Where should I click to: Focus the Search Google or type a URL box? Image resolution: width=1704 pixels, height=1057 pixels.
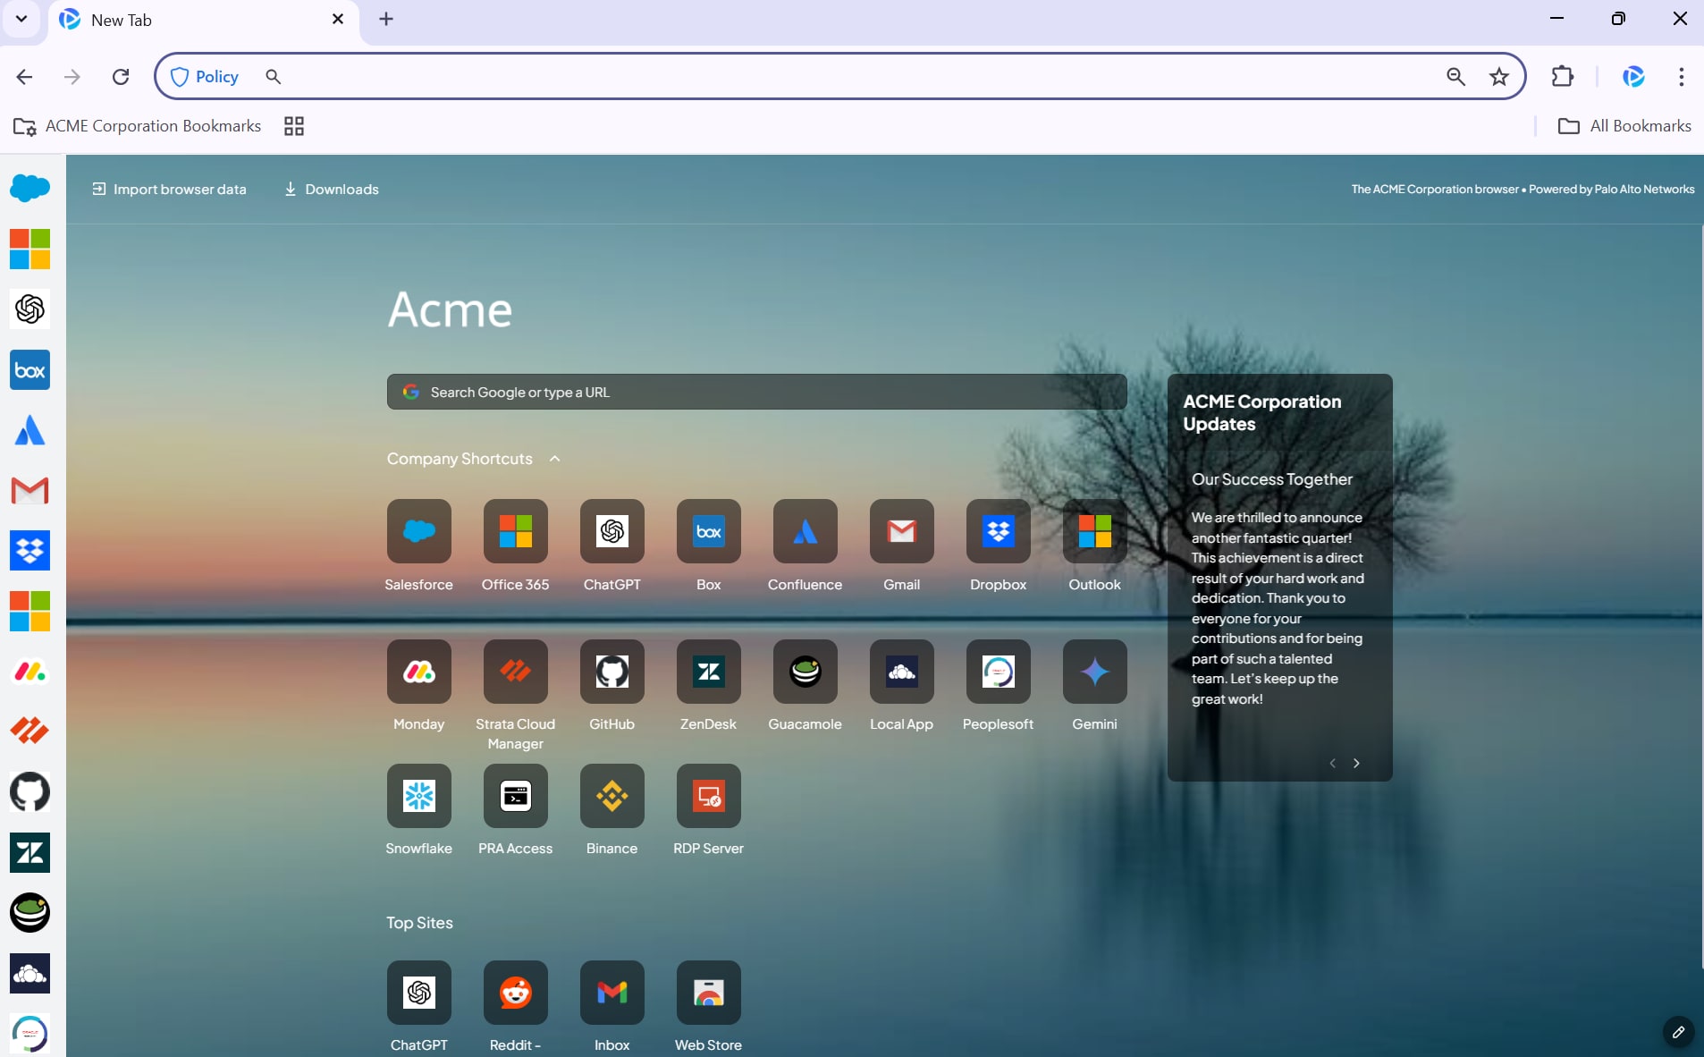[756, 392]
